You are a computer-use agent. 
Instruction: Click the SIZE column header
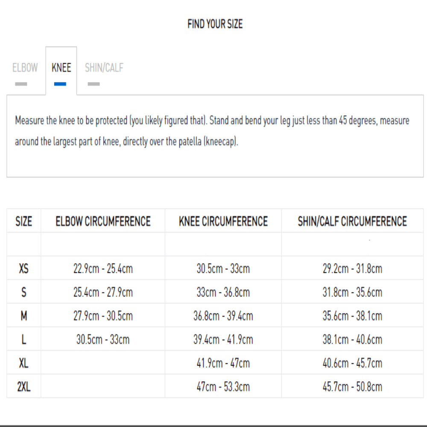pyautogui.click(x=23, y=221)
